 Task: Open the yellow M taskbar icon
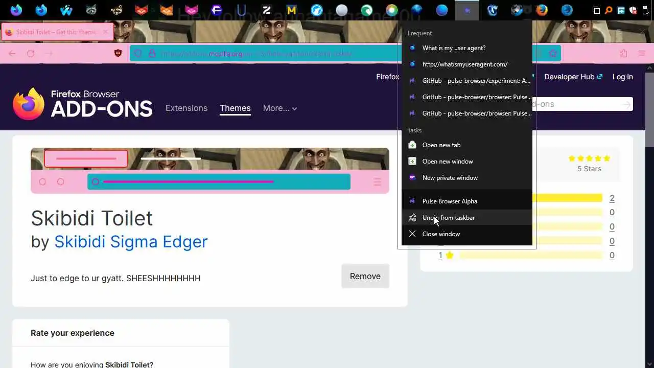coord(291,10)
